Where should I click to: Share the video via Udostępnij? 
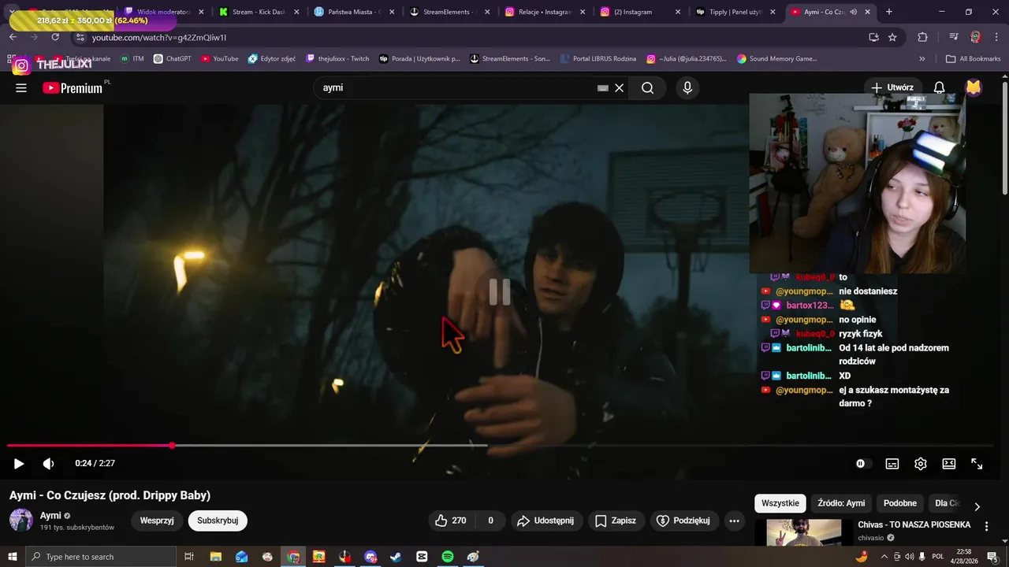tap(546, 521)
